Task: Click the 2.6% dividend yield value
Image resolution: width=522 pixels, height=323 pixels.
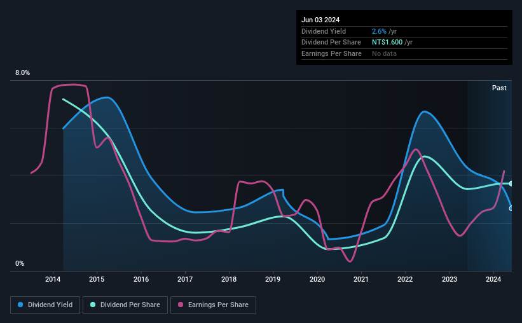Action: coord(379,31)
